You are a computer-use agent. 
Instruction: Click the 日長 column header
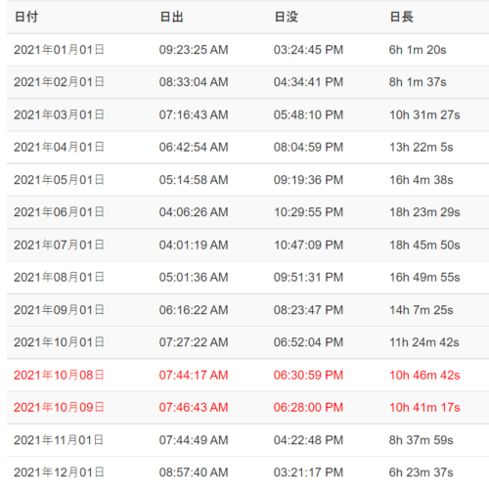[401, 17]
